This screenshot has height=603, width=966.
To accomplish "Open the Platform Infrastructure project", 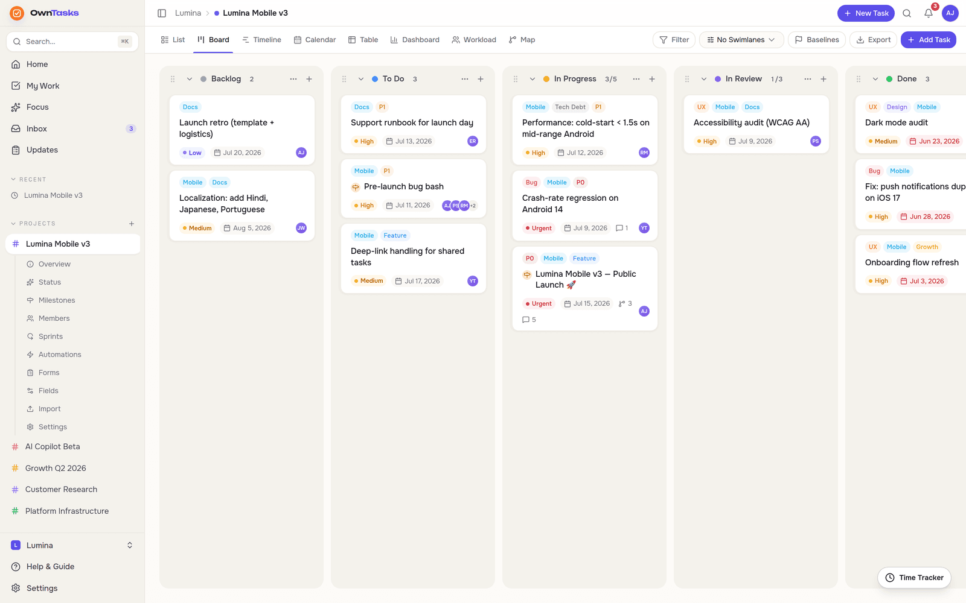I will click(x=72, y=511).
